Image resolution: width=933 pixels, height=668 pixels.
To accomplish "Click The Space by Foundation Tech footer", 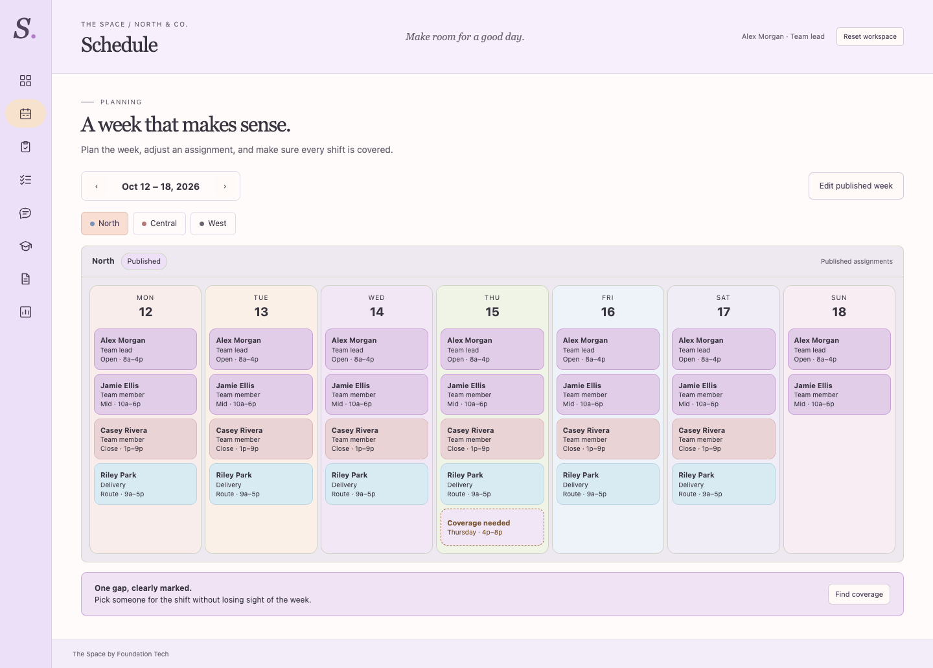I will tap(121, 654).
